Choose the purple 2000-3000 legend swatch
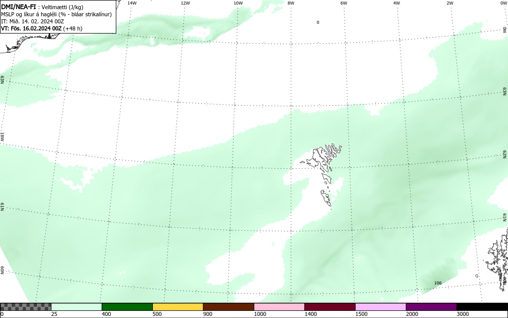 pyautogui.click(x=431, y=307)
